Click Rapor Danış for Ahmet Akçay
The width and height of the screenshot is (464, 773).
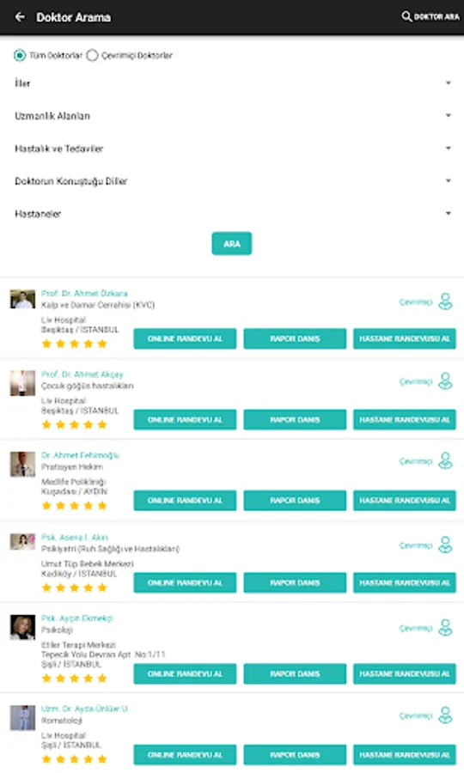click(295, 419)
